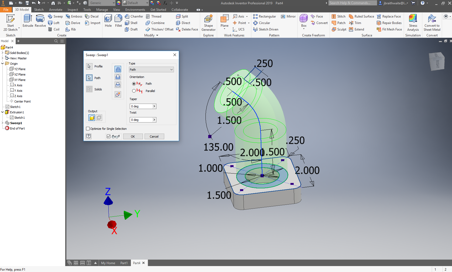
Task: Open the Generic material dropdown
Action: click(x=102, y=3)
